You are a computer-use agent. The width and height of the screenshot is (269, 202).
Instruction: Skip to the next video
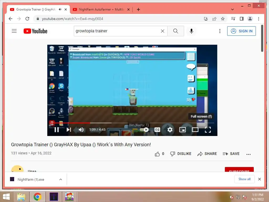point(69,129)
